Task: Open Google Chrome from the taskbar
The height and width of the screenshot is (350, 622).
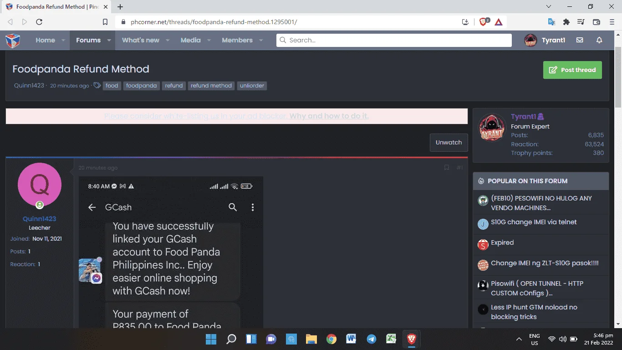Action: (x=331, y=339)
